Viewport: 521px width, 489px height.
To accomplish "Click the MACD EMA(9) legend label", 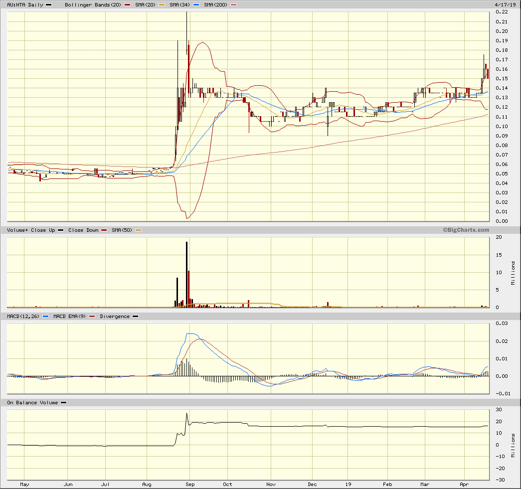I will point(69,316).
